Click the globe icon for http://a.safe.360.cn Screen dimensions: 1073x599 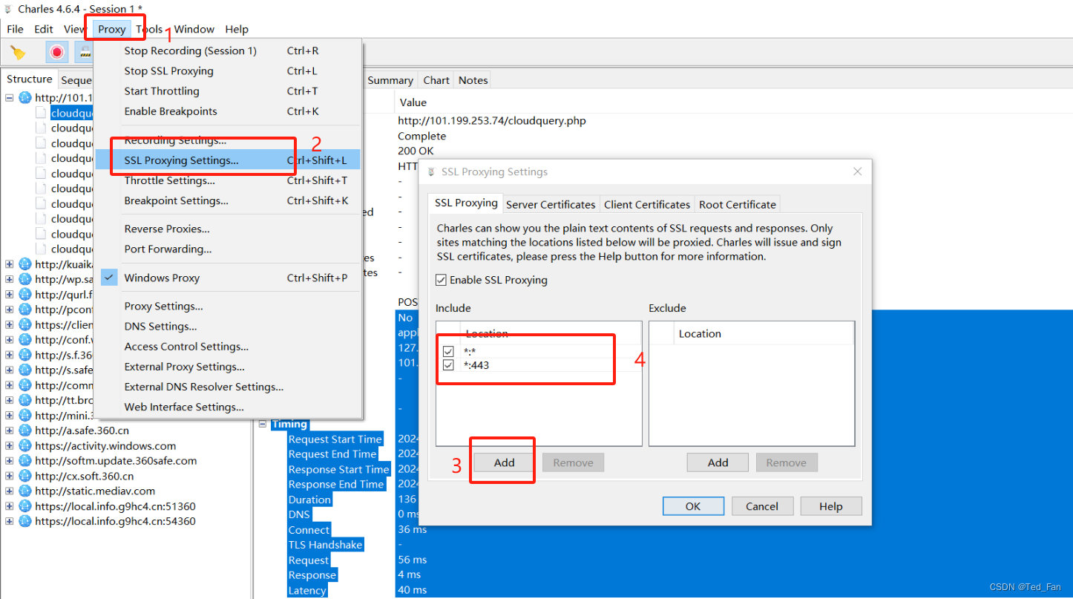pos(25,431)
